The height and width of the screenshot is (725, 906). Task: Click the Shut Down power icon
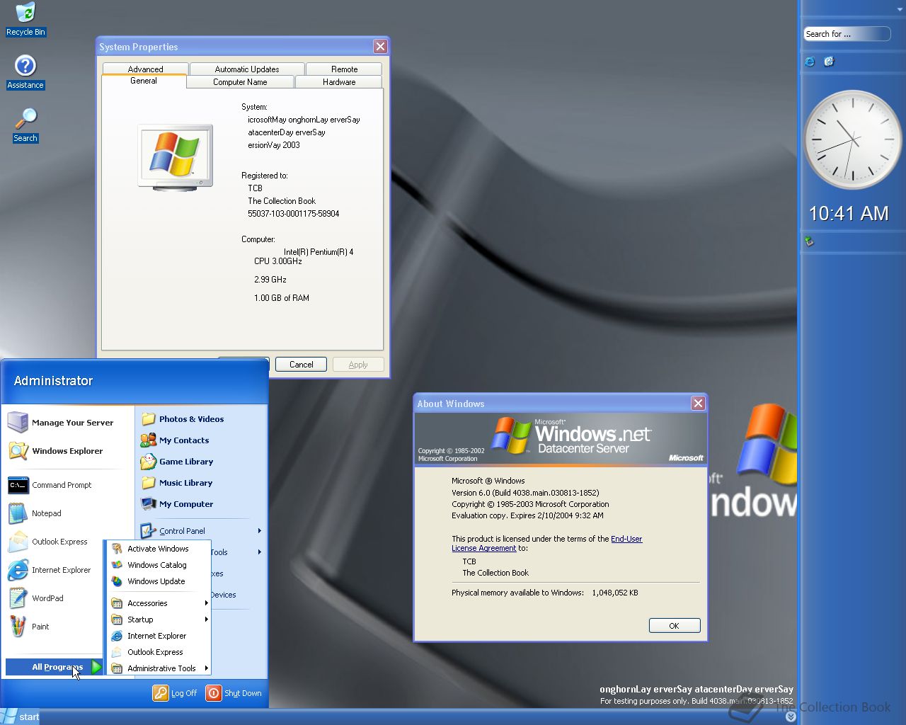click(x=214, y=693)
